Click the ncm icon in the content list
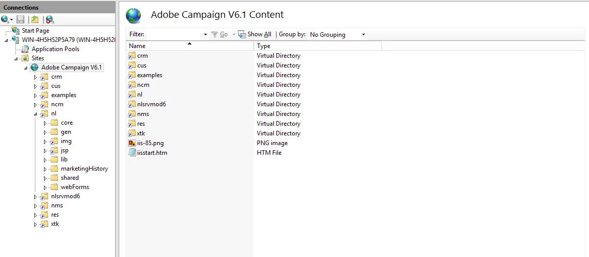 pyautogui.click(x=132, y=85)
